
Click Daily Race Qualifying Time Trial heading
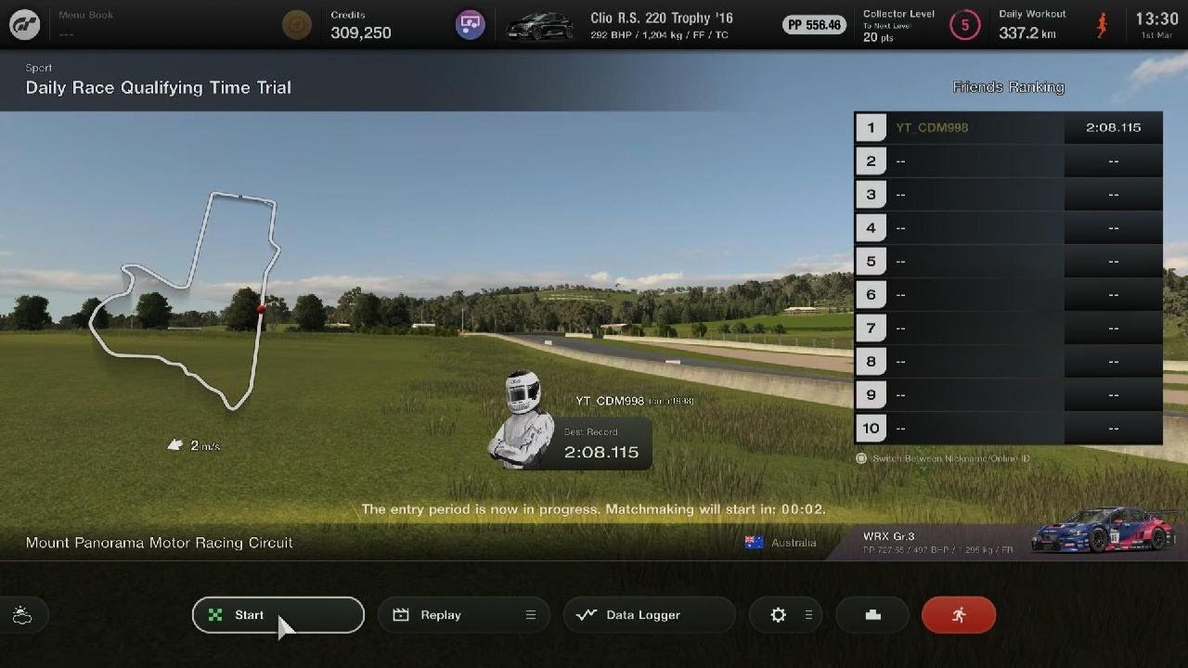[x=159, y=87]
